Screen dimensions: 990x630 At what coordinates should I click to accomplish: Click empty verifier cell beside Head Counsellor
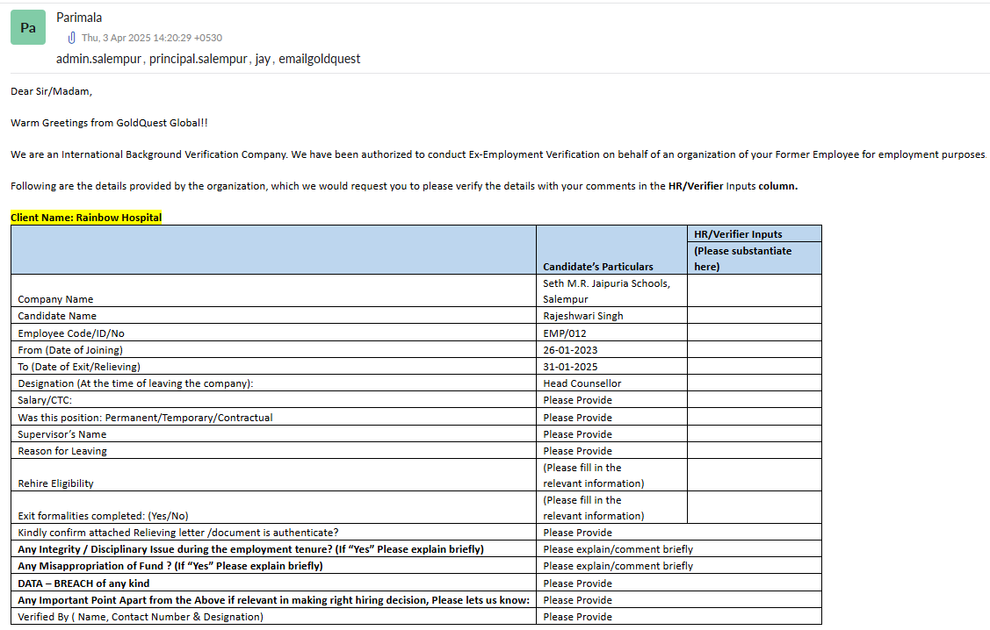754,383
